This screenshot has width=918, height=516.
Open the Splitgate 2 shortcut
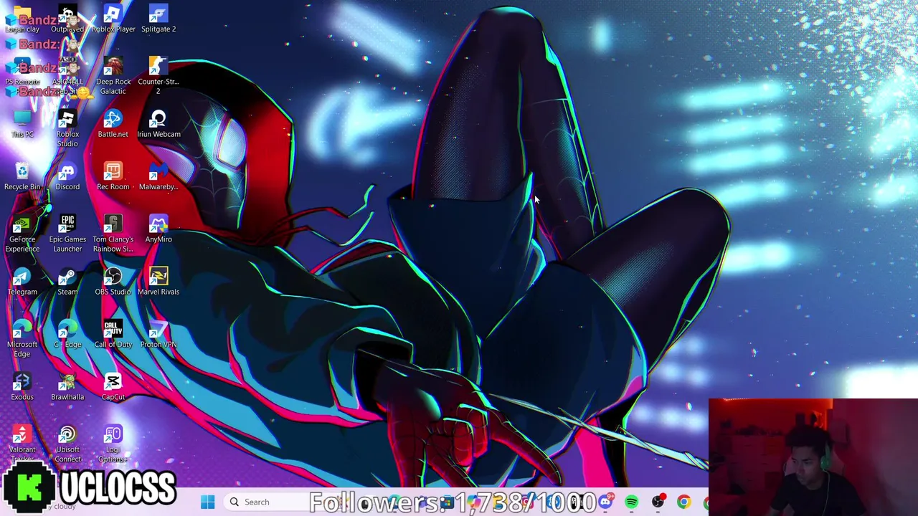coord(158,19)
